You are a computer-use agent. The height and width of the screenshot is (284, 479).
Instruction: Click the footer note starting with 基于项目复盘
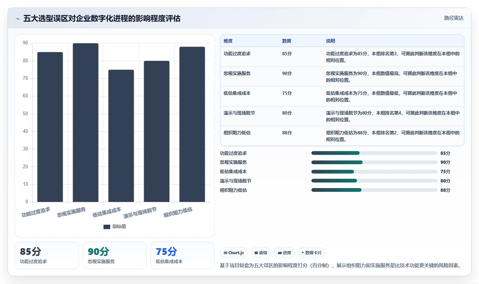[x=340, y=266]
